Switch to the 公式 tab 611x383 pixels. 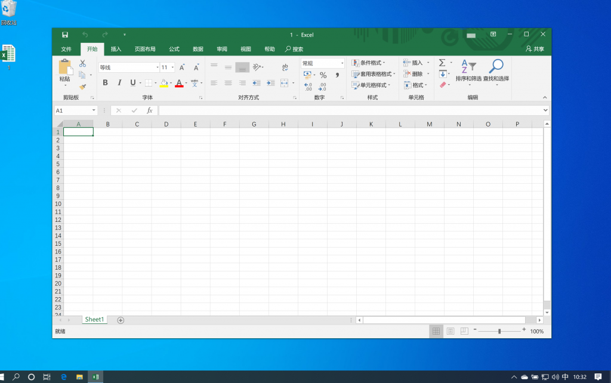(174, 49)
